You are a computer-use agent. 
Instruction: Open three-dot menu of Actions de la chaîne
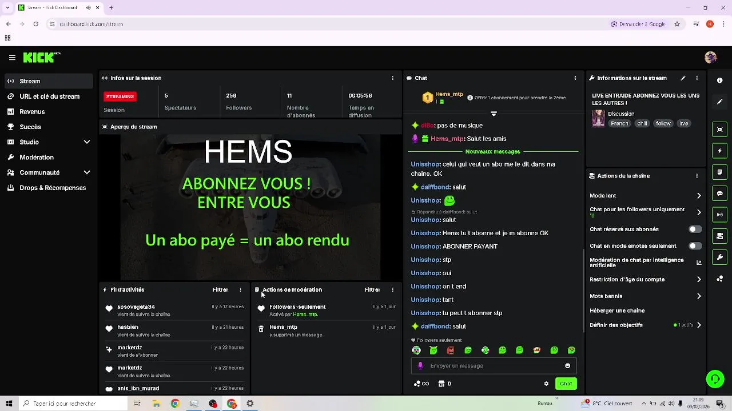tap(697, 176)
